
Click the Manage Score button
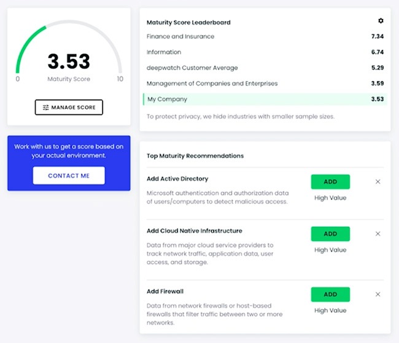point(69,108)
